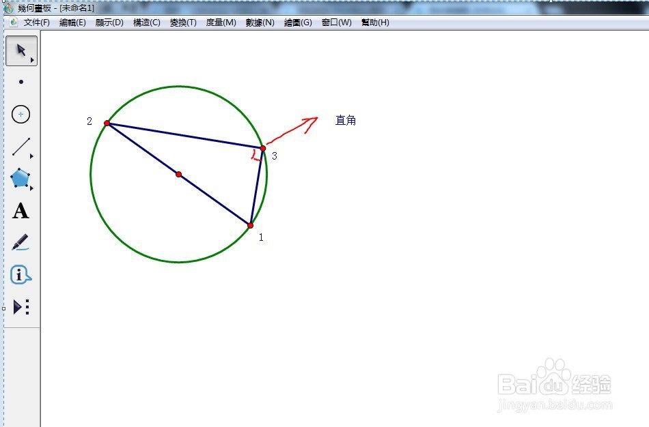Open the 文件(F) menu

[36, 23]
